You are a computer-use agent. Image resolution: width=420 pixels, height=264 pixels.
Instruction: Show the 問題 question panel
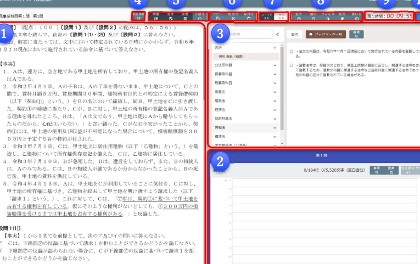pyautogui.click(x=156, y=16)
